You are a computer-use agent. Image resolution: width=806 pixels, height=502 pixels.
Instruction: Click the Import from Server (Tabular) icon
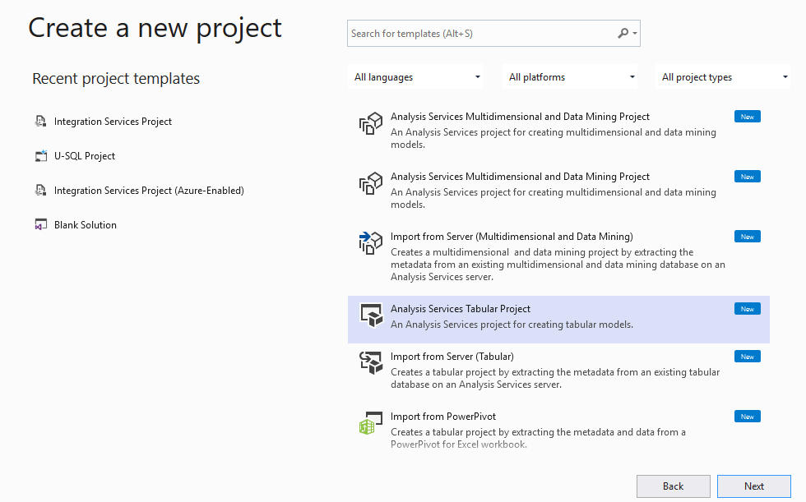click(370, 362)
